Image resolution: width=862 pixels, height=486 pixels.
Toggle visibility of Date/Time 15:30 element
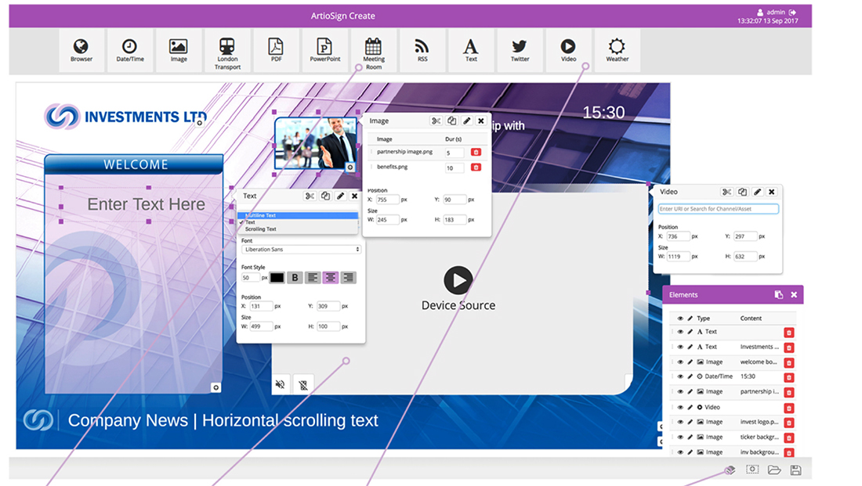(680, 376)
